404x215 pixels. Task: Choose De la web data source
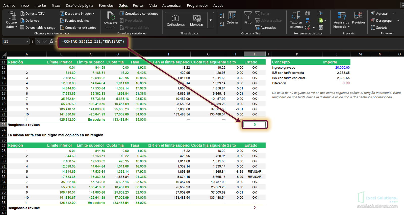[30, 21]
